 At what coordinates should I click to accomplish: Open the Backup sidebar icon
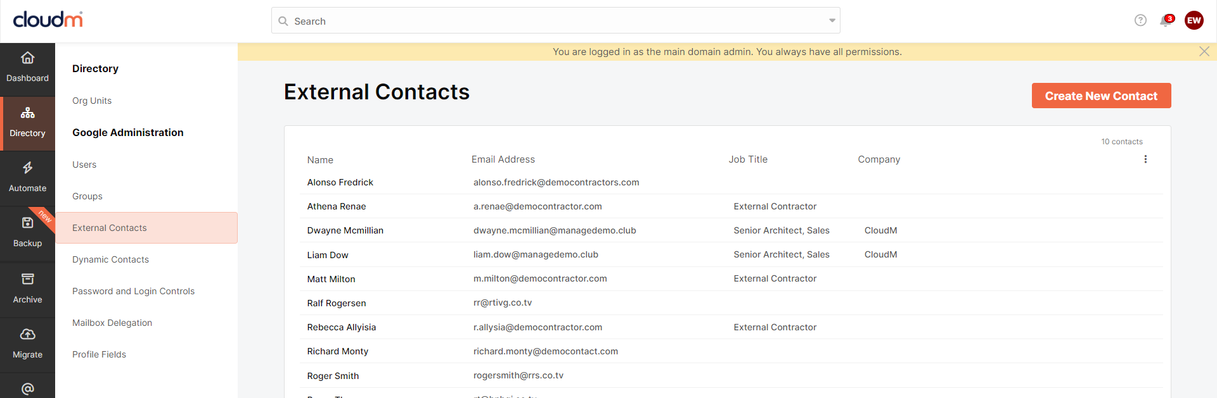coord(27,223)
